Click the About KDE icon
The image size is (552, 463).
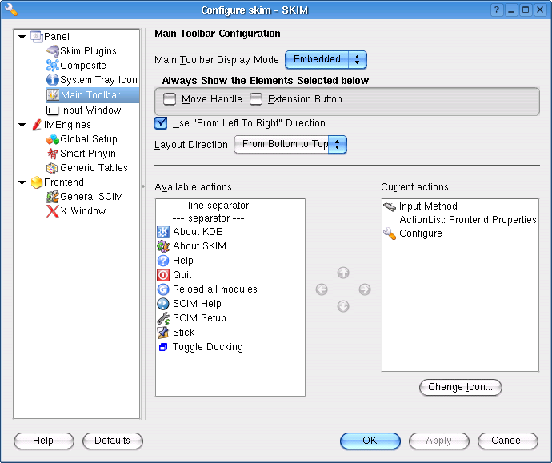pyautogui.click(x=163, y=232)
